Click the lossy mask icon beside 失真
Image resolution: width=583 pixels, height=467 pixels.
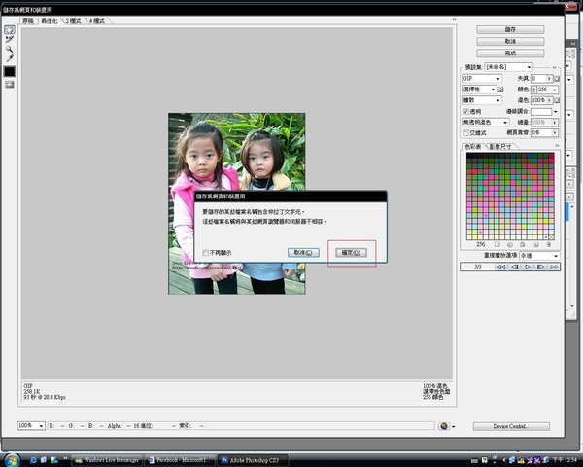coord(557,79)
